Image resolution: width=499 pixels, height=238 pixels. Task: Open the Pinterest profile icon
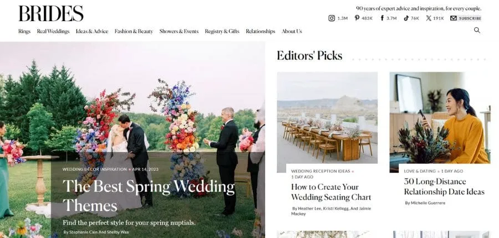[x=357, y=18]
